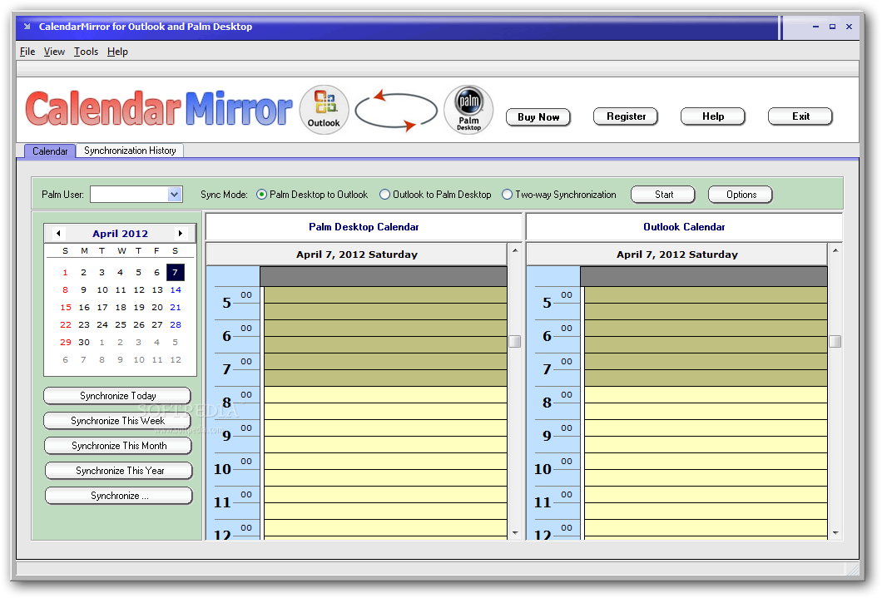Select April 15 in mini calendar
This screenshot has width=882, height=598.
pyautogui.click(x=66, y=308)
